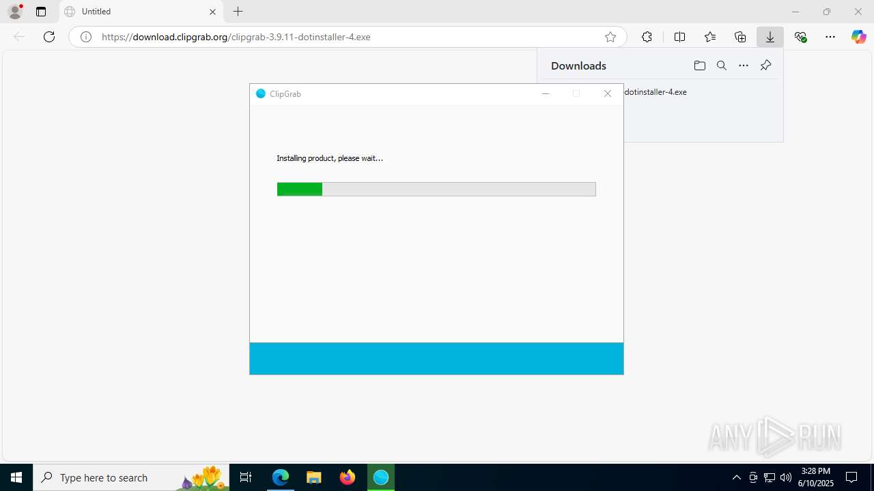The height and width of the screenshot is (491, 874).
Task: Open more options in Downloads panel
Action: coord(744,65)
